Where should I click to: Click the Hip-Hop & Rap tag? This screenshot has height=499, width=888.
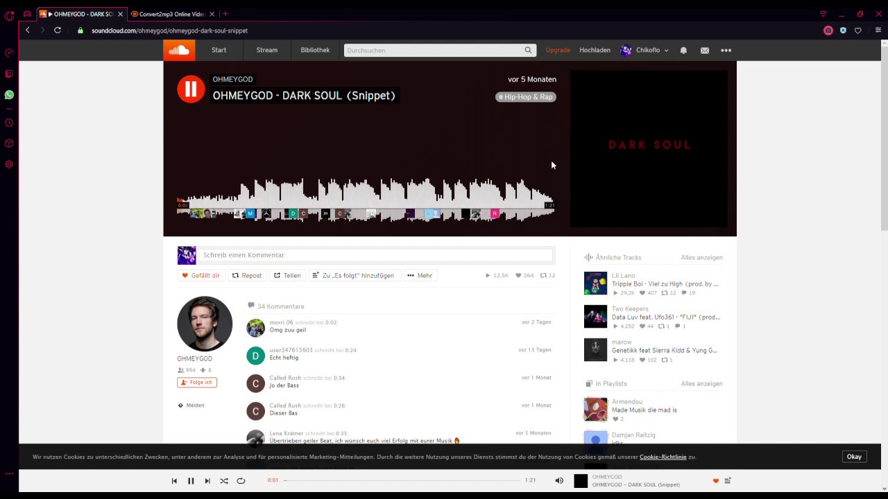526,97
